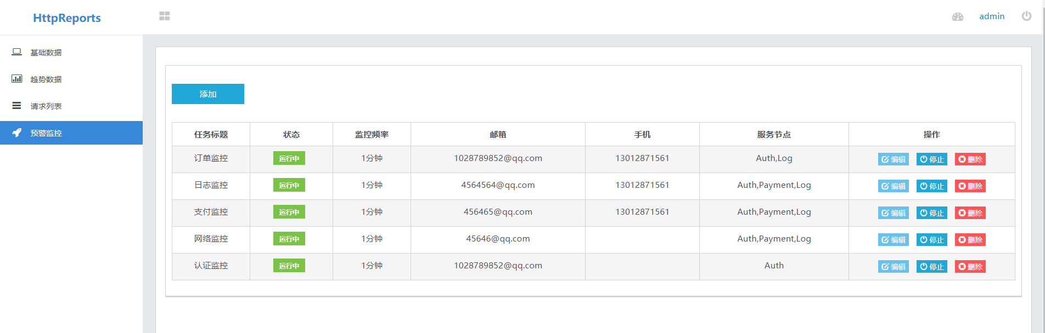Screen dimensions: 1045x333
Task: Delete the 认证监控 task
Action: tap(970, 267)
